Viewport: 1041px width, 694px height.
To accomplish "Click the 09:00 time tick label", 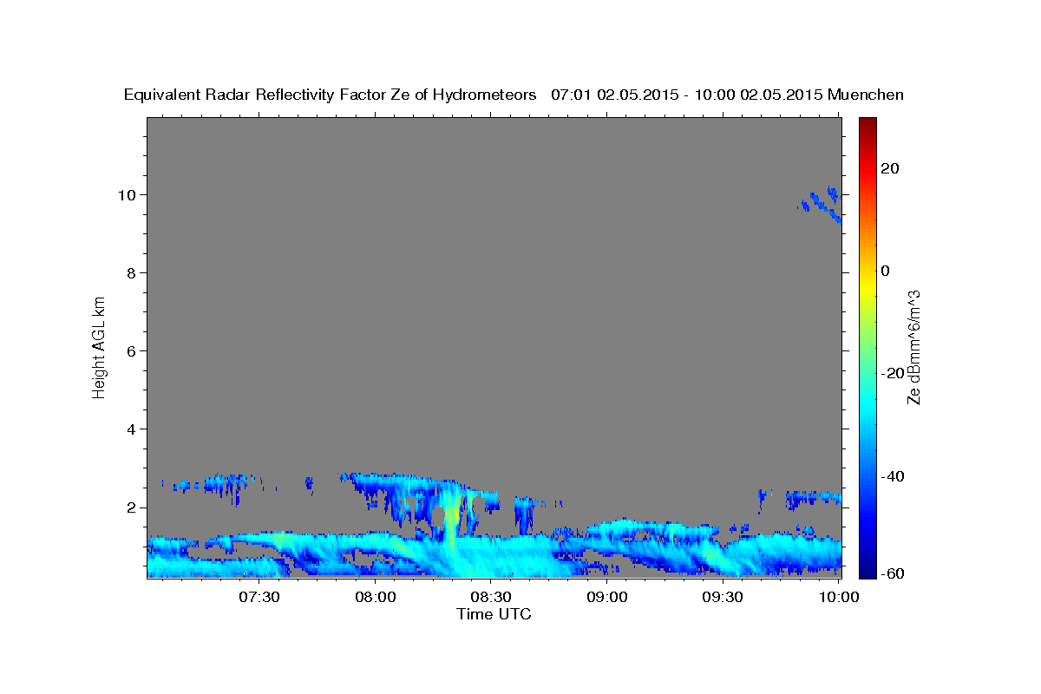I will pos(607,597).
